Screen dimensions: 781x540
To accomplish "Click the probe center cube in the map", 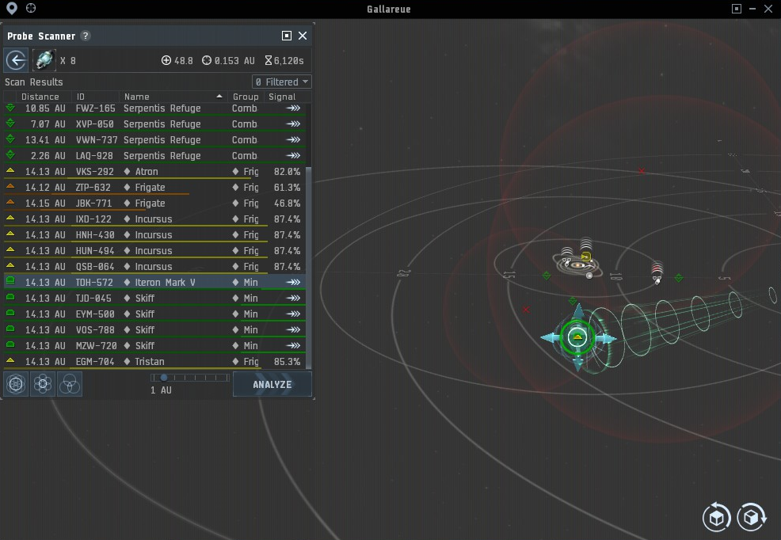I will [x=577, y=337].
